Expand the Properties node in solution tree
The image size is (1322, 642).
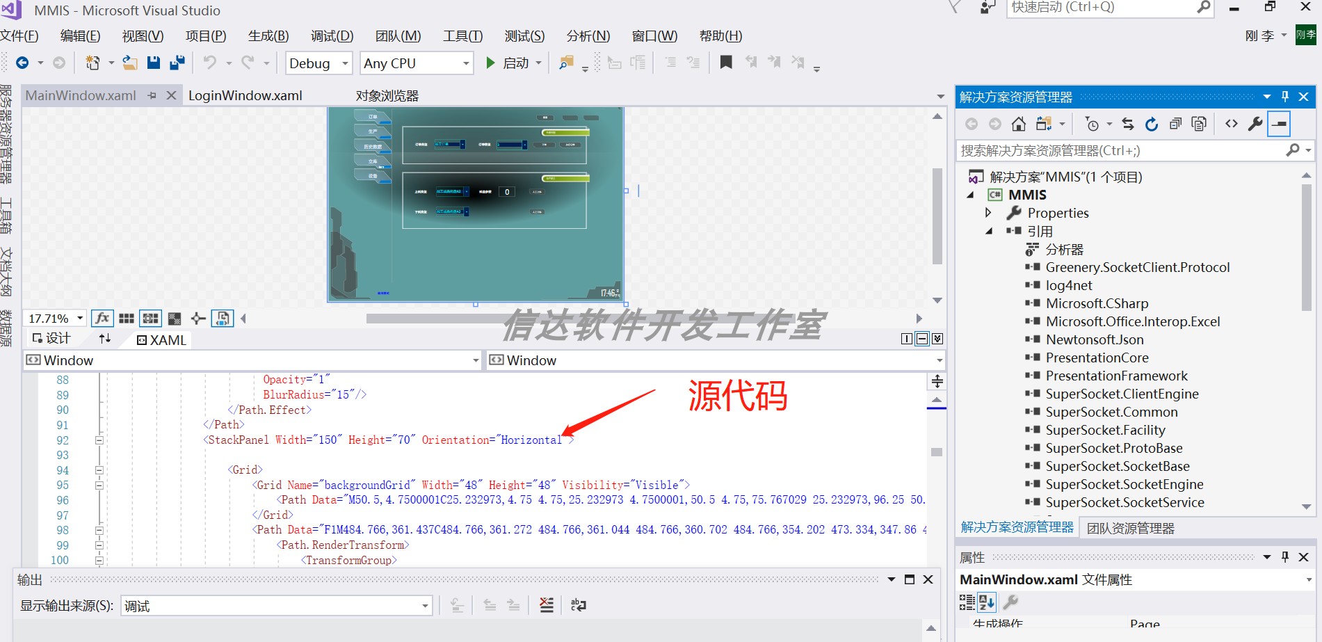tap(988, 213)
